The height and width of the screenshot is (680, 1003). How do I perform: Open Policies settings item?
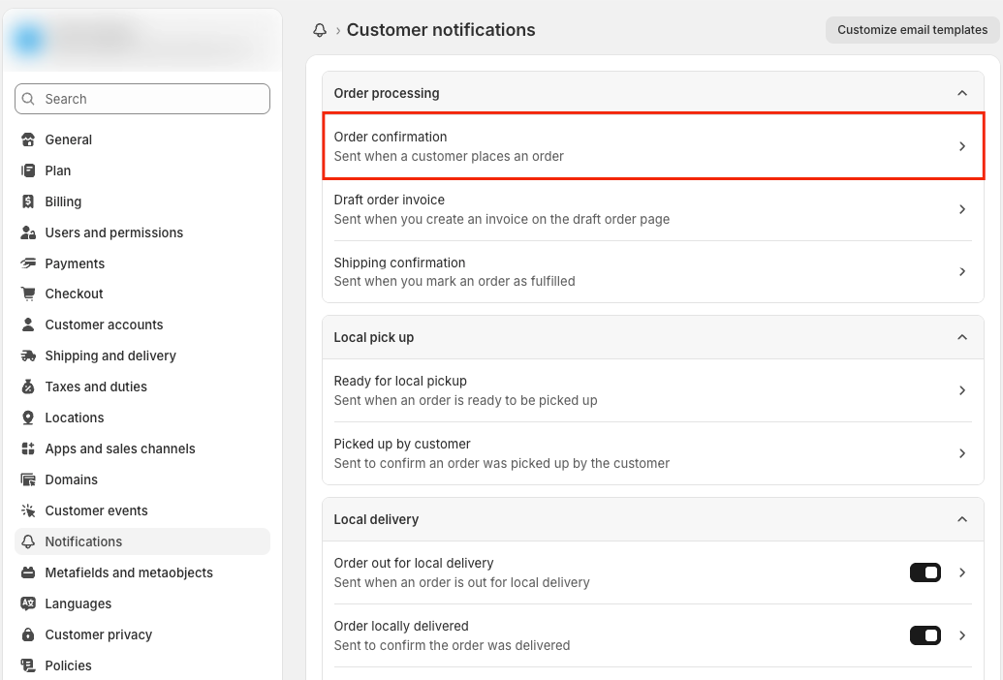tap(142, 665)
